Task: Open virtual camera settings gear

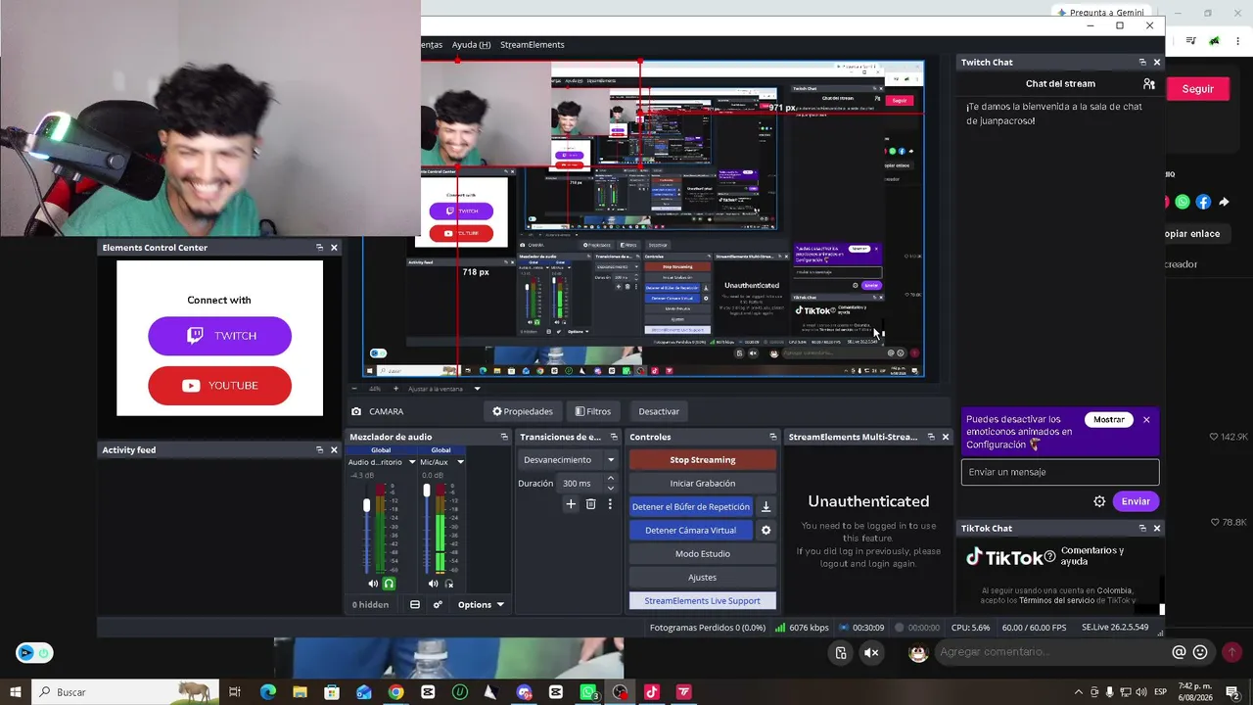Action: click(766, 531)
